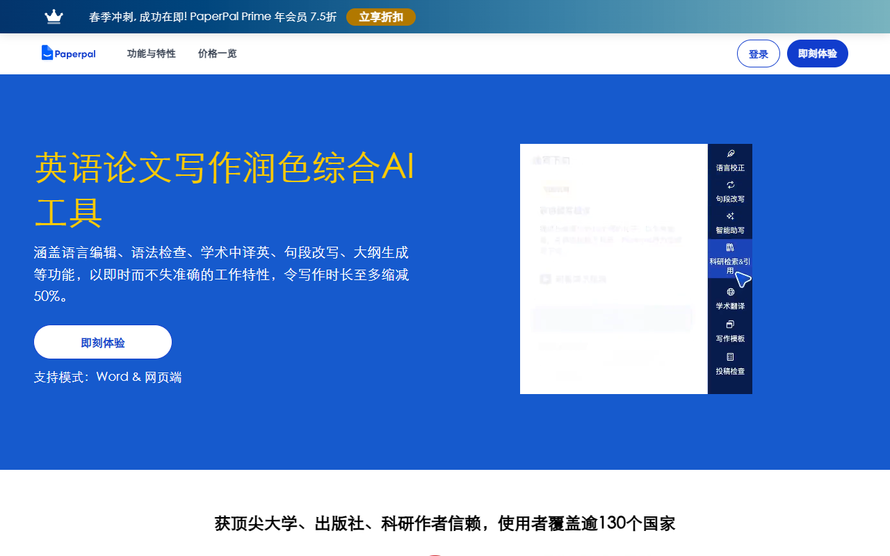Click the 句段改写 label text
The height and width of the screenshot is (556, 890).
coord(730,199)
